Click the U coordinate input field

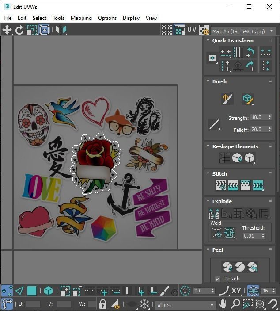coord(33,304)
